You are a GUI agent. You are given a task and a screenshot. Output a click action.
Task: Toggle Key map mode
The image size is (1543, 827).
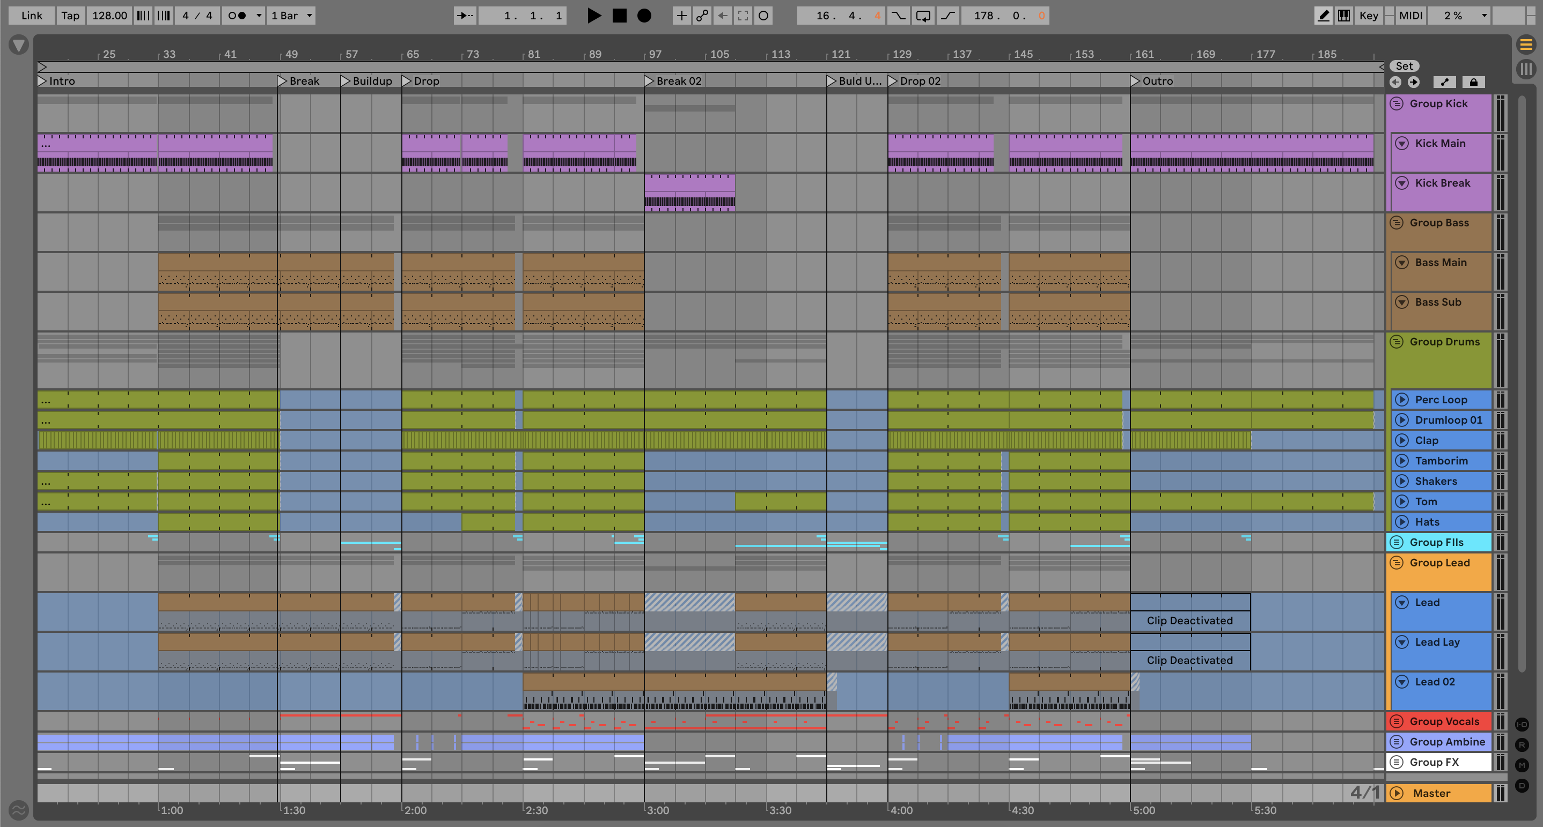[1368, 16]
